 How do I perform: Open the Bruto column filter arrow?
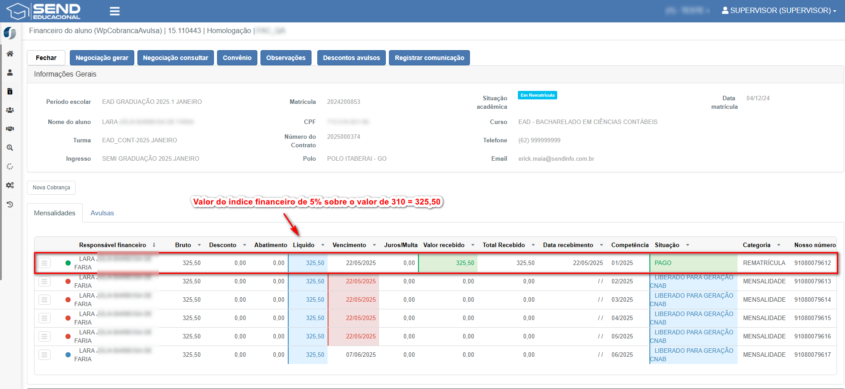pos(199,245)
